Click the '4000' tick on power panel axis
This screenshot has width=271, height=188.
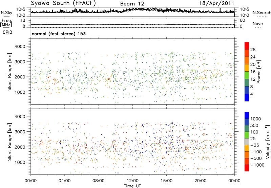point(20,46)
